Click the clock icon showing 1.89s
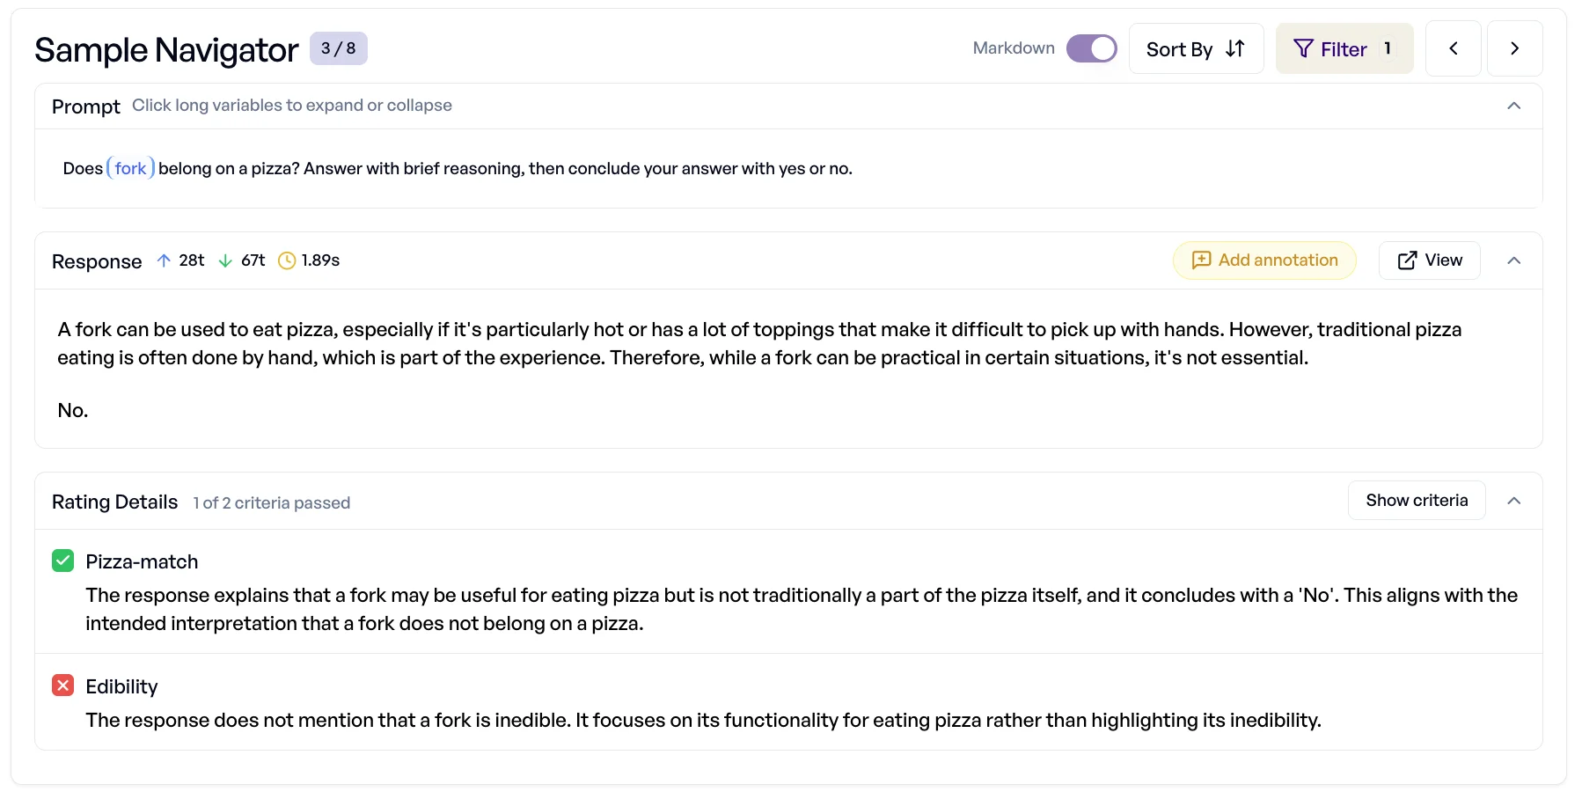 point(286,260)
